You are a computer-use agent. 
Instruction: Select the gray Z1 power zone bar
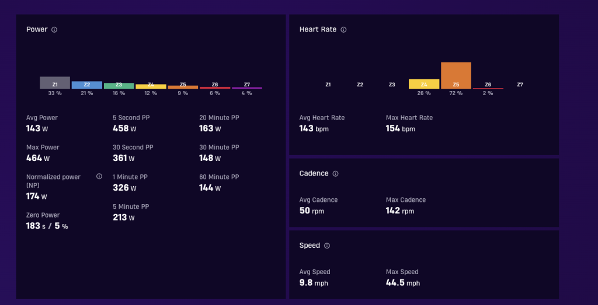point(55,83)
